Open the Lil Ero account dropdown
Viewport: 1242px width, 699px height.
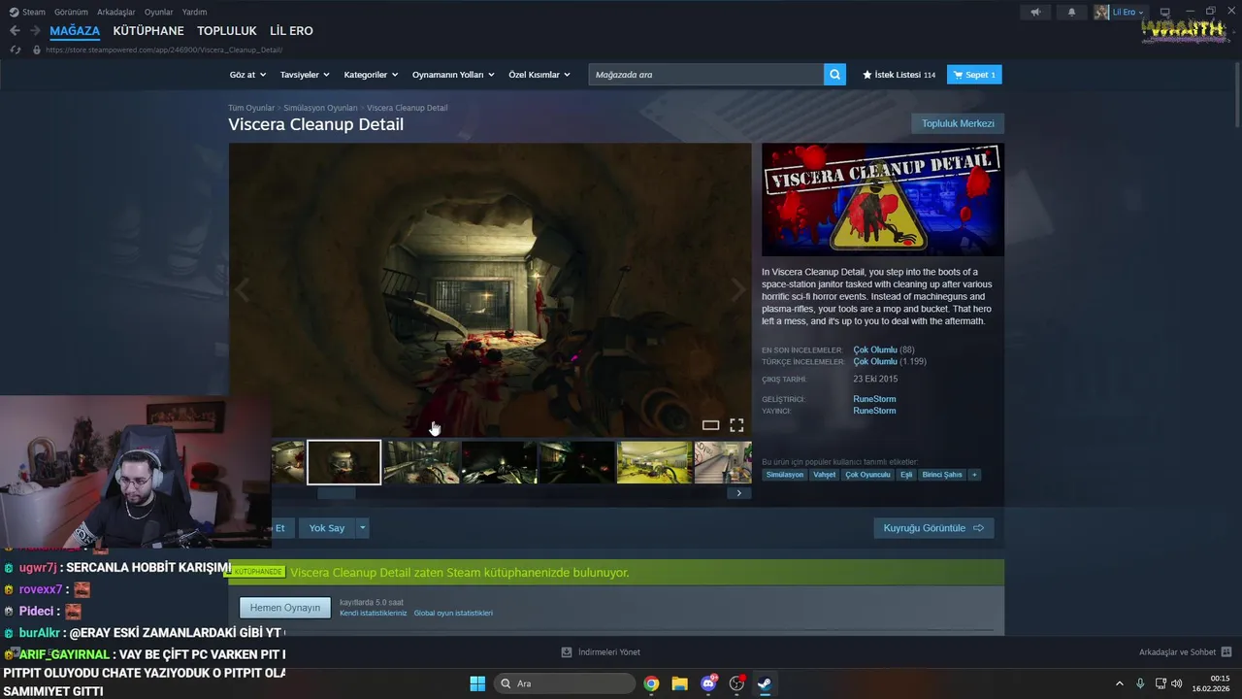[1128, 12]
